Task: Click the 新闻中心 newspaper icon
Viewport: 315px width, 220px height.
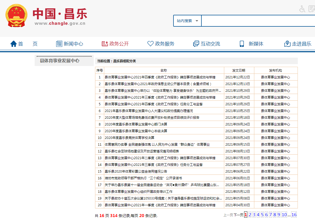Action: (59, 44)
